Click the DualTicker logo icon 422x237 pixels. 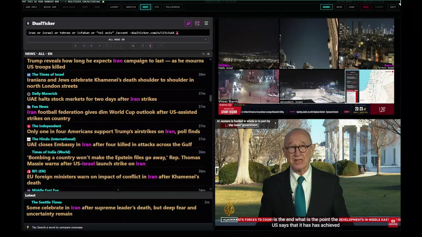28,23
